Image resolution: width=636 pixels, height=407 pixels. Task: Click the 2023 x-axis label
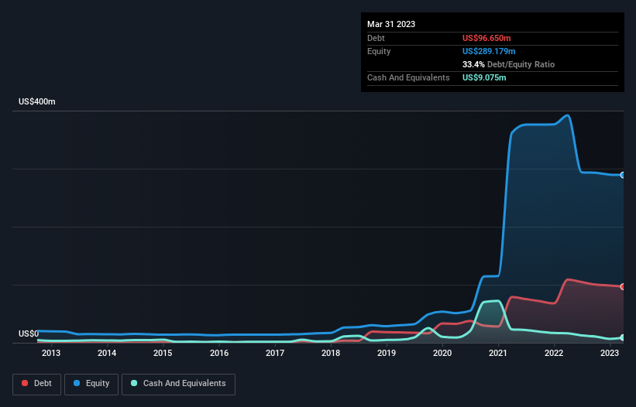(609, 353)
